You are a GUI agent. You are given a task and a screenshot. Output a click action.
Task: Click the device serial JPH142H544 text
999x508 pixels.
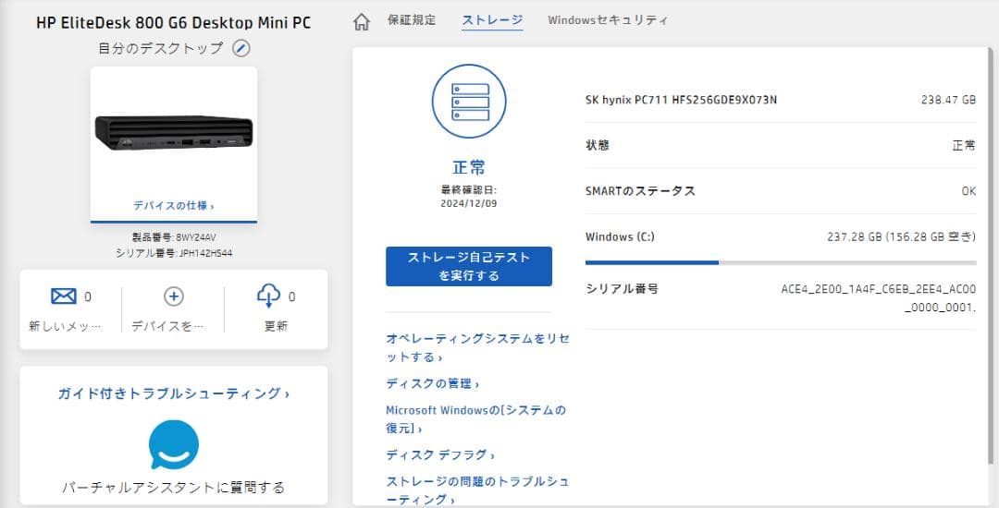pyautogui.click(x=174, y=253)
